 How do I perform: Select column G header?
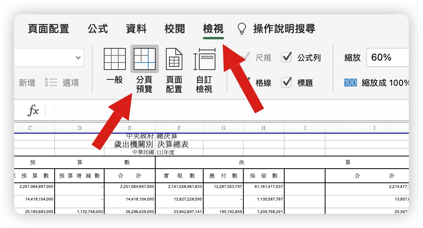pyautogui.click(x=223, y=128)
